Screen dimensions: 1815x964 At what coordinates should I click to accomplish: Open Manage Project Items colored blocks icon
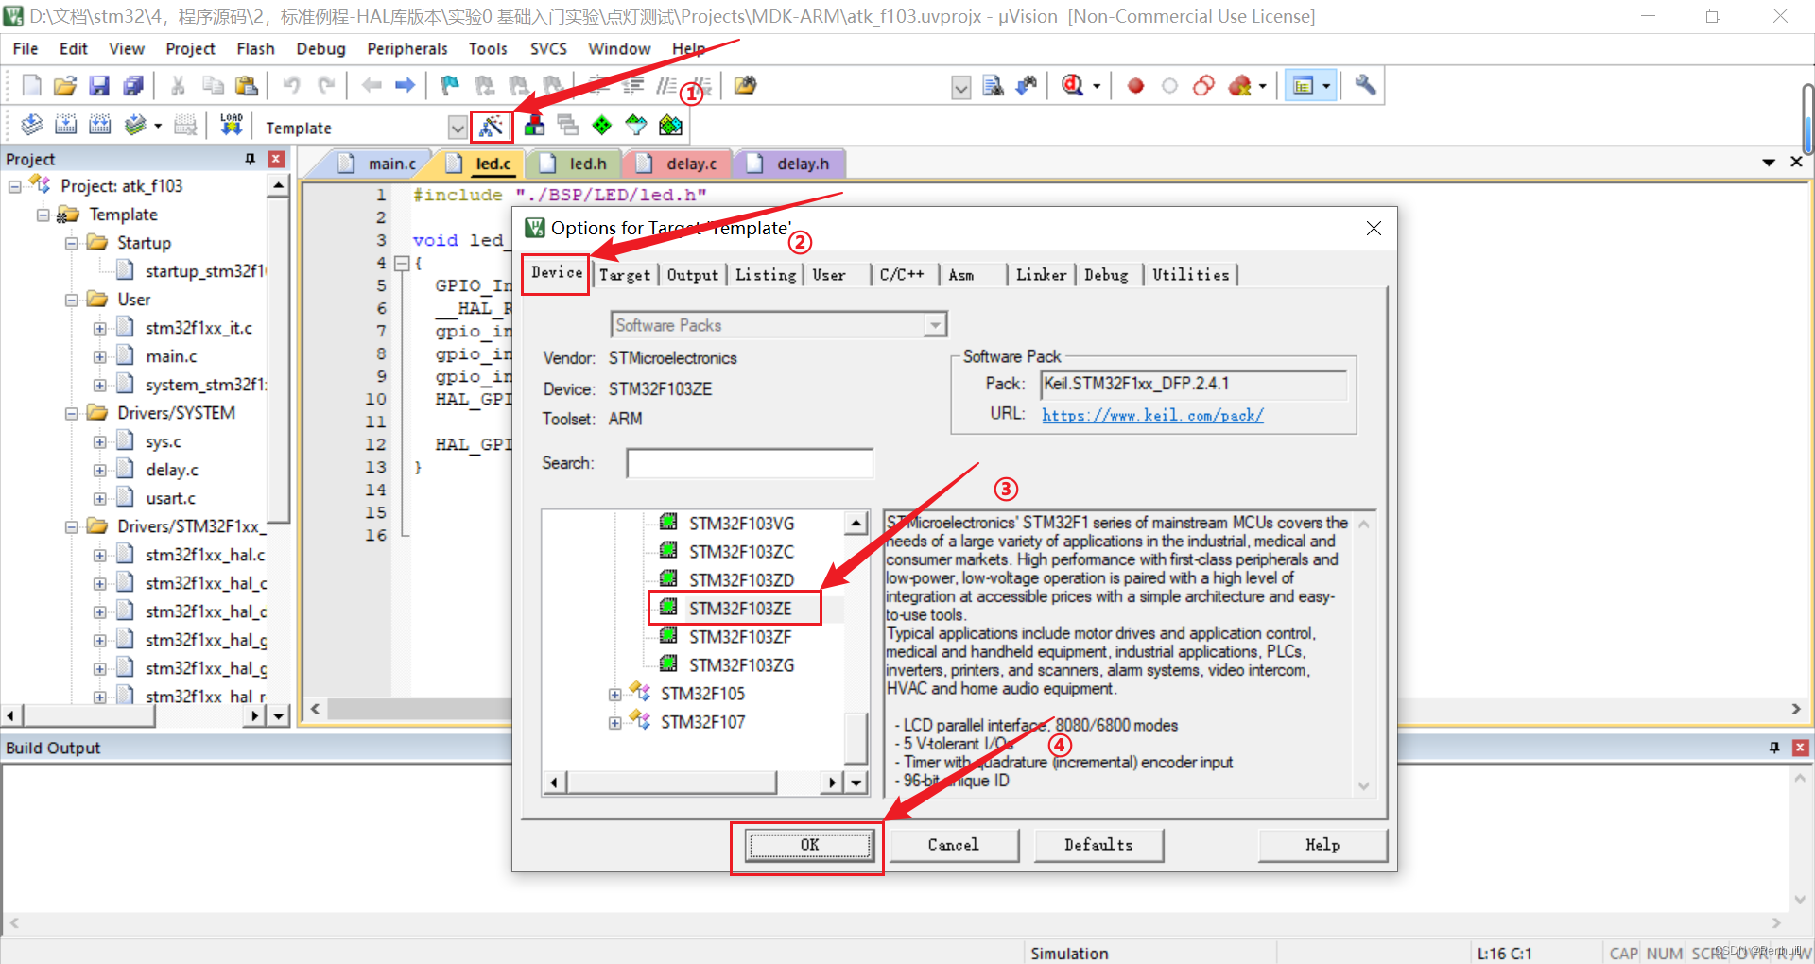coord(534,125)
